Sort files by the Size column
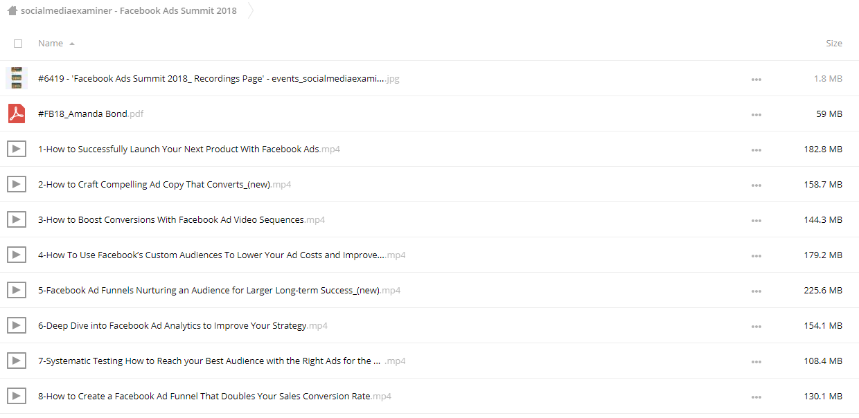Viewport: 859px width, 418px height. pos(834,43)
